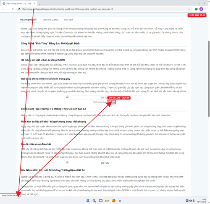Open the taskbar clock 13:48
This screenshot has height=204, width=210.
pos(202,201)
